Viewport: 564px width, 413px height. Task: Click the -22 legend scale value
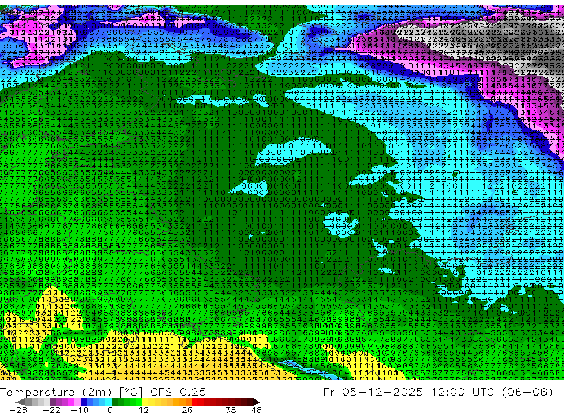51,410
